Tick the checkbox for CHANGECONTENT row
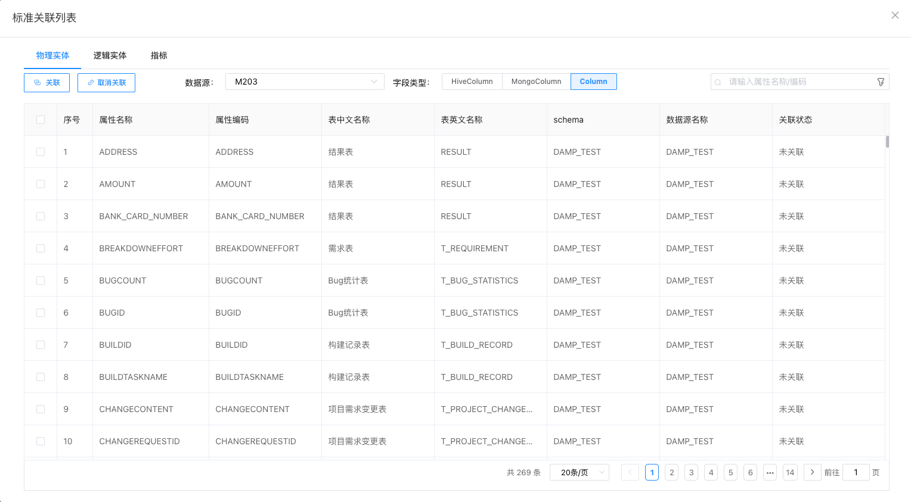The image size is (911, 502). tap(41, 409)
